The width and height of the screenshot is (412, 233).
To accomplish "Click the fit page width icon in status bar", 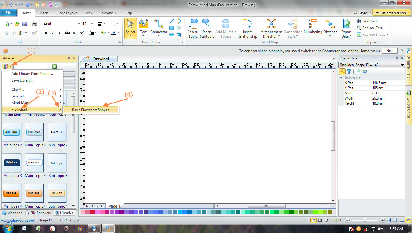I will point(389,220).
